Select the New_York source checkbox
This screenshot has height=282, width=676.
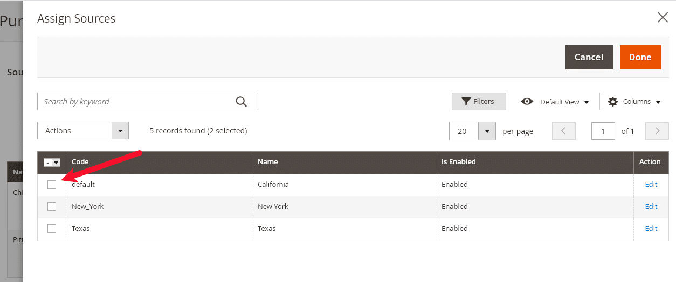pyautogui.click(x=52, y=207)
